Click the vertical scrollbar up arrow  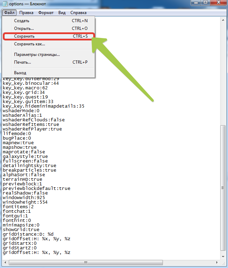point(222,20)
